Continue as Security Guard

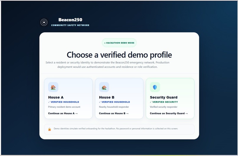[x=169, y=113]
